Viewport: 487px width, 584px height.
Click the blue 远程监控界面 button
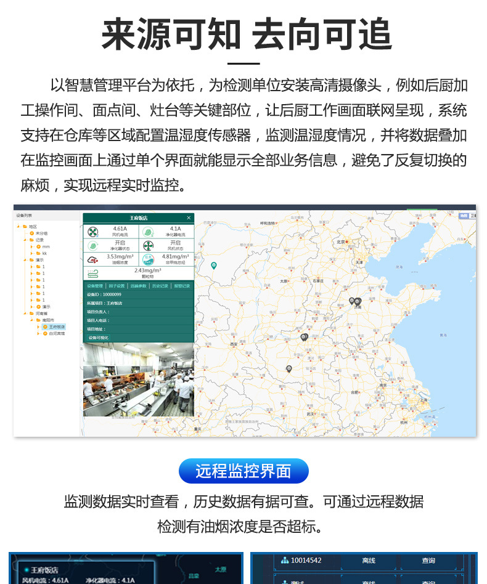point(243,471)
